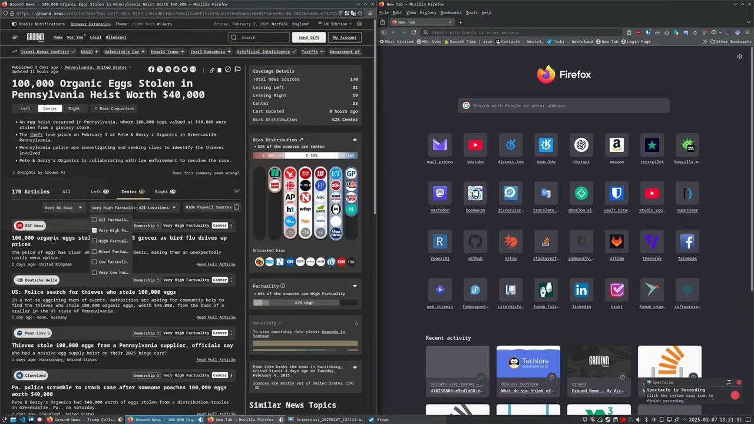Click the flag icon to report the article
Screen dimensions: 754x424
coord(237,69)
